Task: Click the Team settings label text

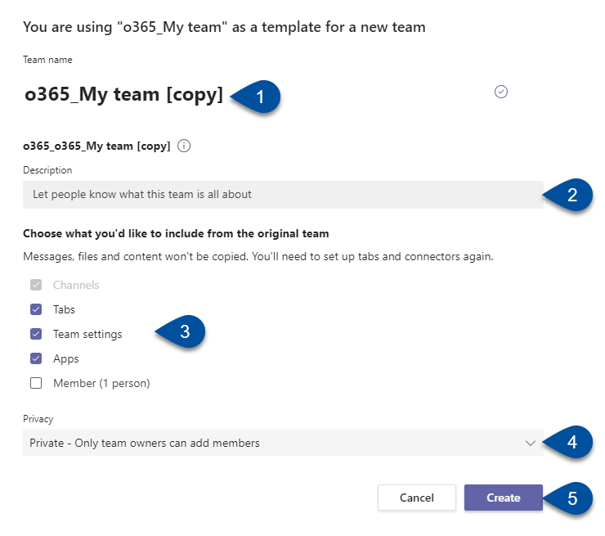Action: point(87,334)
